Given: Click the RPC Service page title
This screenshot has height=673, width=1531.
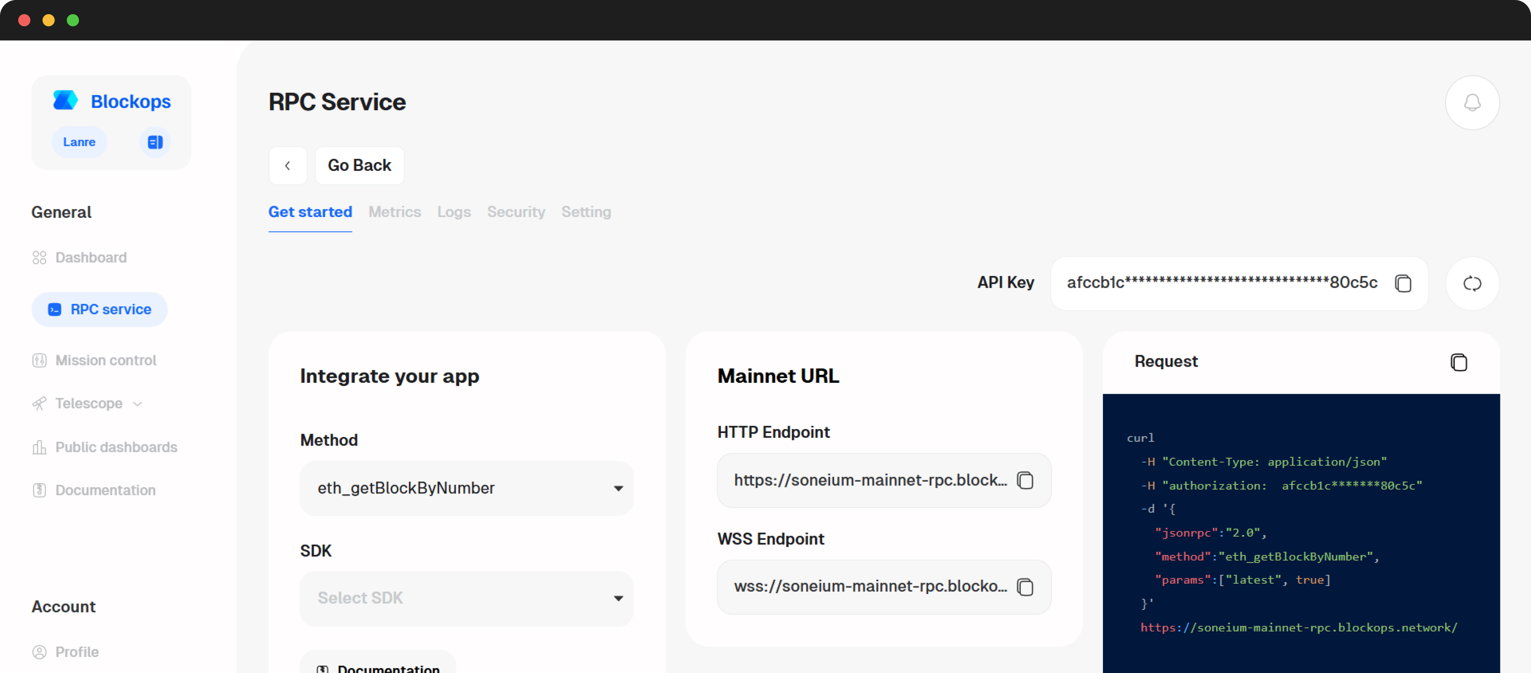Looking at the screenshot, I should [337, 102].
